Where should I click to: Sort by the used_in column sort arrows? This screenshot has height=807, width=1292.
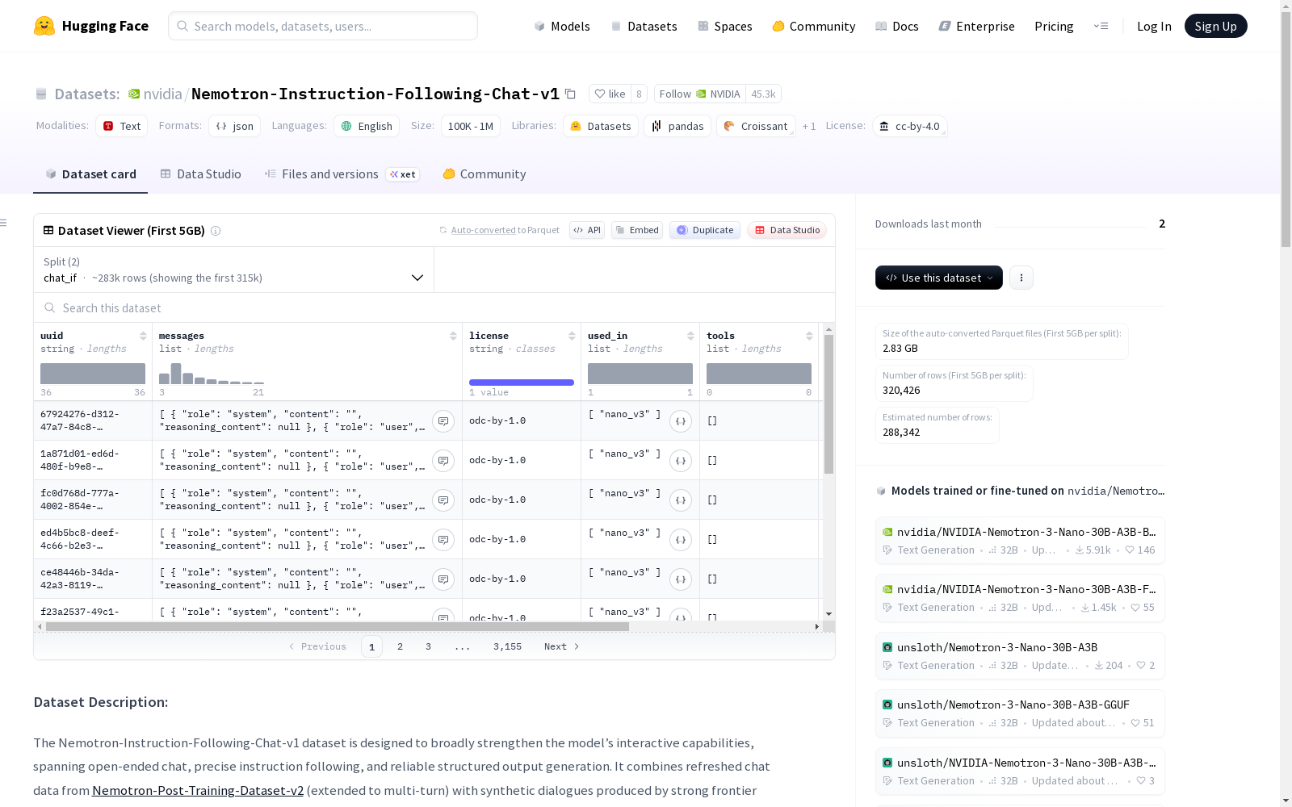690,336
